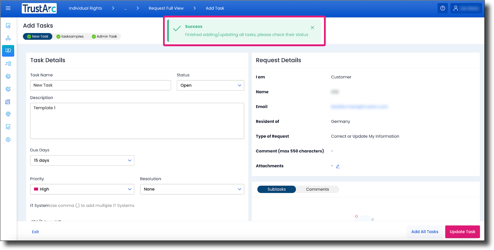Open the second cookie sidebar icon
The height and width of the screenshot is (250, 494).
pos(8,89)
